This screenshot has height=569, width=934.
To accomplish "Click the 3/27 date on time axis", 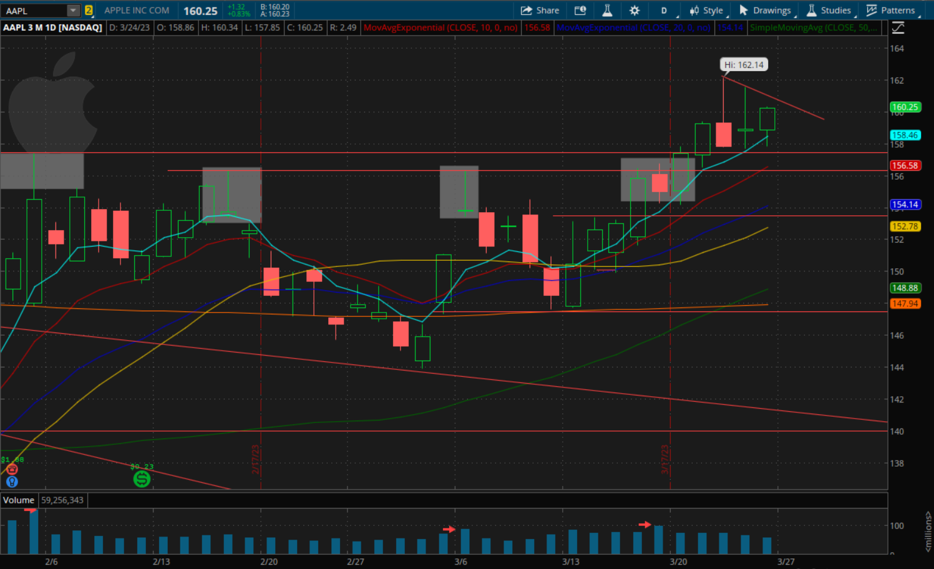I will [x=786, y=562].
